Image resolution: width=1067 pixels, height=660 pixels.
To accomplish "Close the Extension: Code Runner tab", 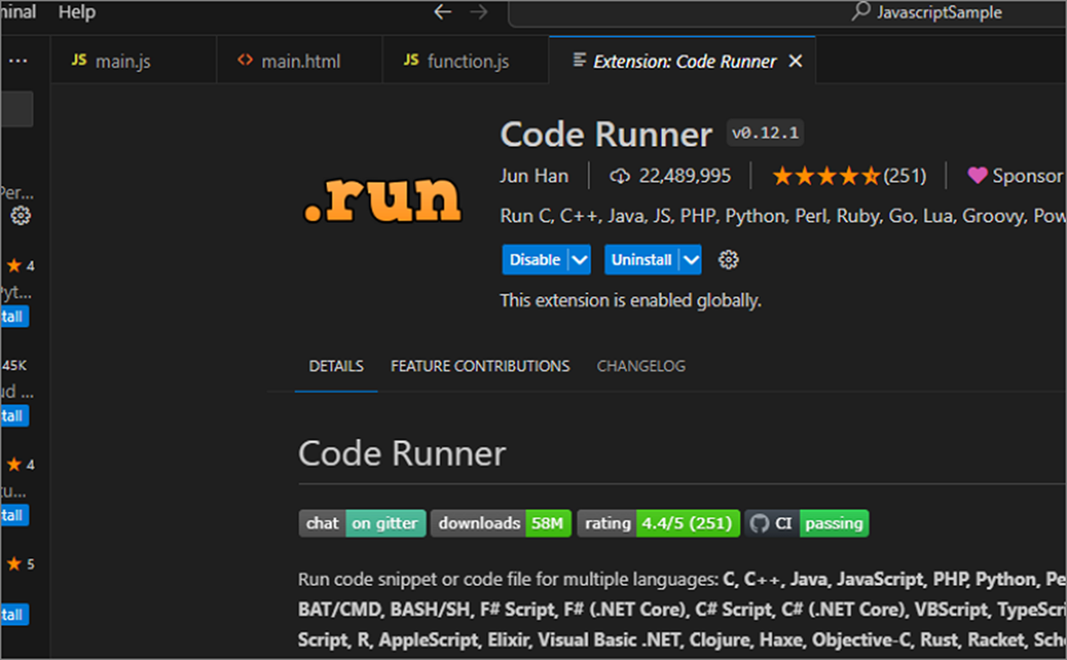I will tap(795, 61).
